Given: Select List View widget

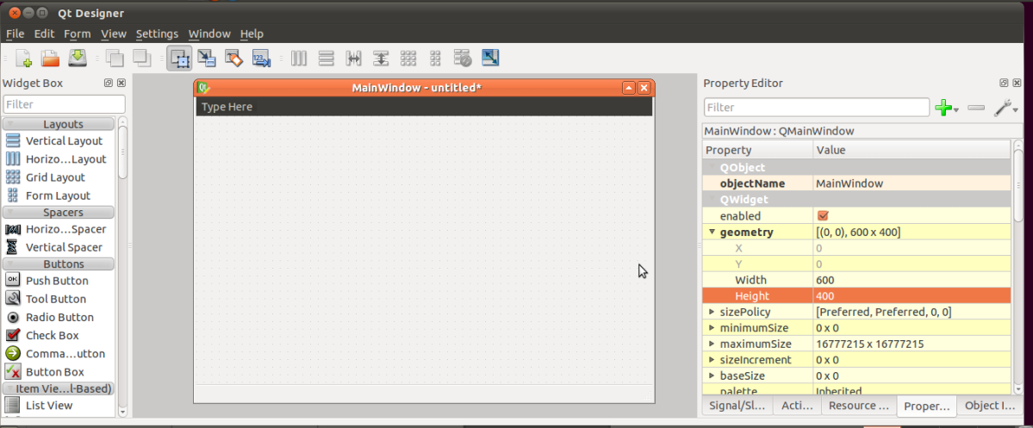Looking at the screenshot, I should pyautogui.click(x=58, y=405).
